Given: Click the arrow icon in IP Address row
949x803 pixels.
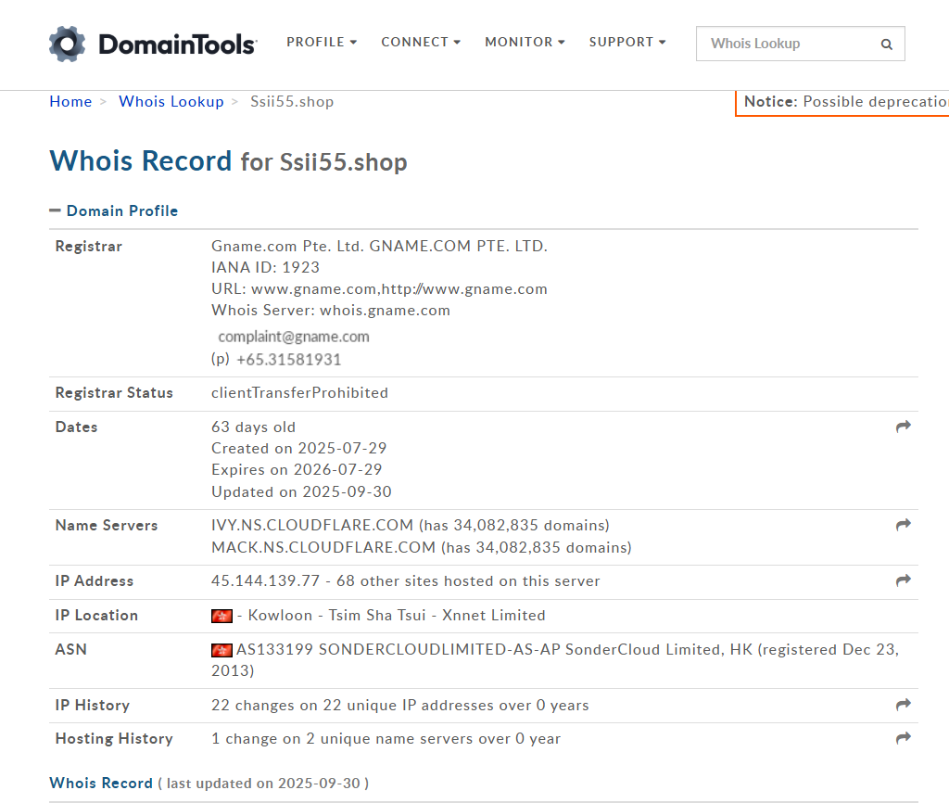Looking at the screenshot, I should click(x=904, y=580).
